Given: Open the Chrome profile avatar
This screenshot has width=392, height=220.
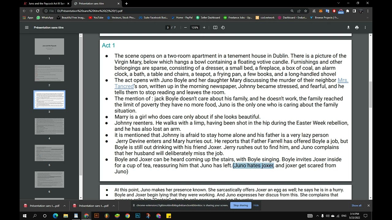Looking at the screenshot, I should (361, 11).
